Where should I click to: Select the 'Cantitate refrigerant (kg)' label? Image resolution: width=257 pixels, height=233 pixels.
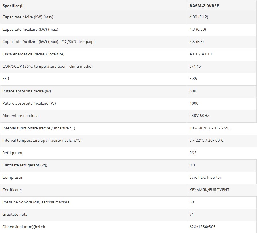tap(25, 165)
